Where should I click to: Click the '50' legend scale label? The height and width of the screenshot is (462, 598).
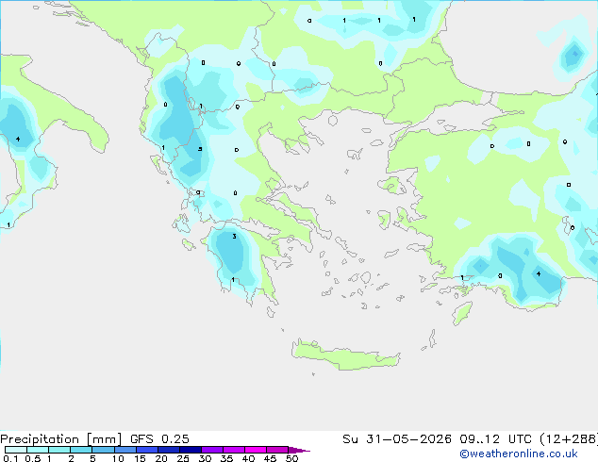tap(291, 458)
